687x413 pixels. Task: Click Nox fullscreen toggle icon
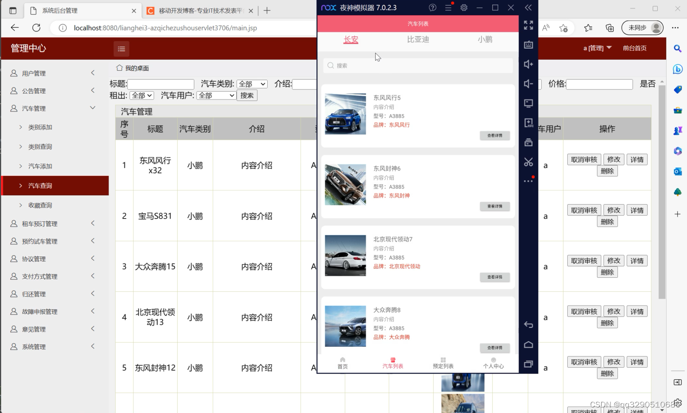pyautogui.click(x=528, y=25)
